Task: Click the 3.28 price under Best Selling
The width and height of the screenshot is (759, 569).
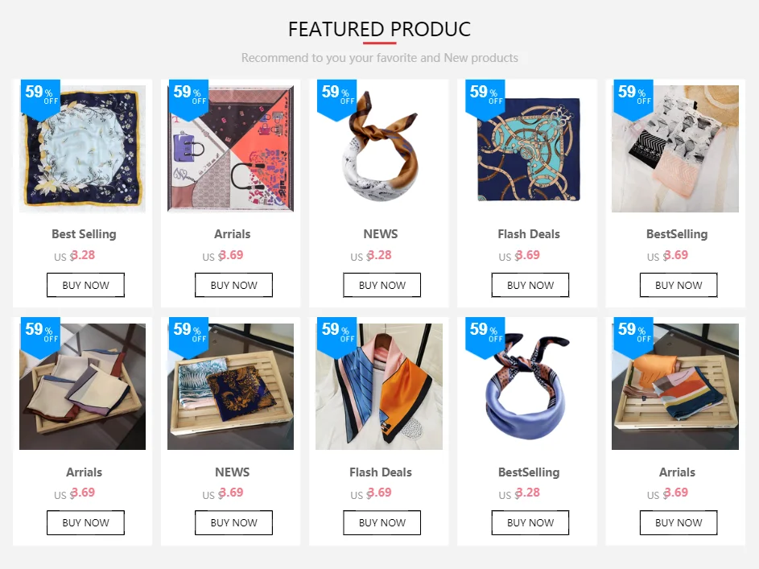Action: click(x=82, y=255)
